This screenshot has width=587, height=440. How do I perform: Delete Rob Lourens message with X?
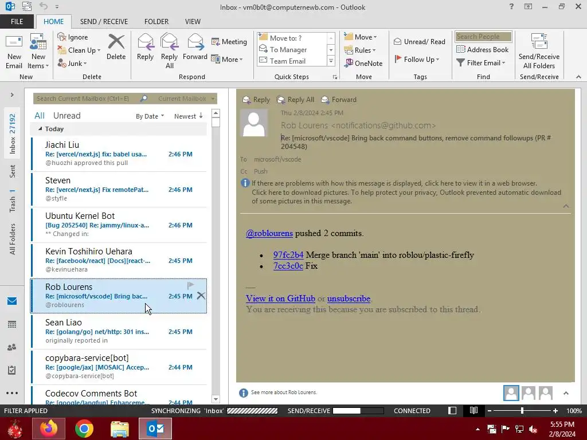201,296
